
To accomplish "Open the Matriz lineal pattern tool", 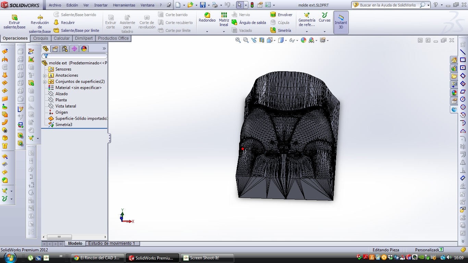I will tap(224, 20).
